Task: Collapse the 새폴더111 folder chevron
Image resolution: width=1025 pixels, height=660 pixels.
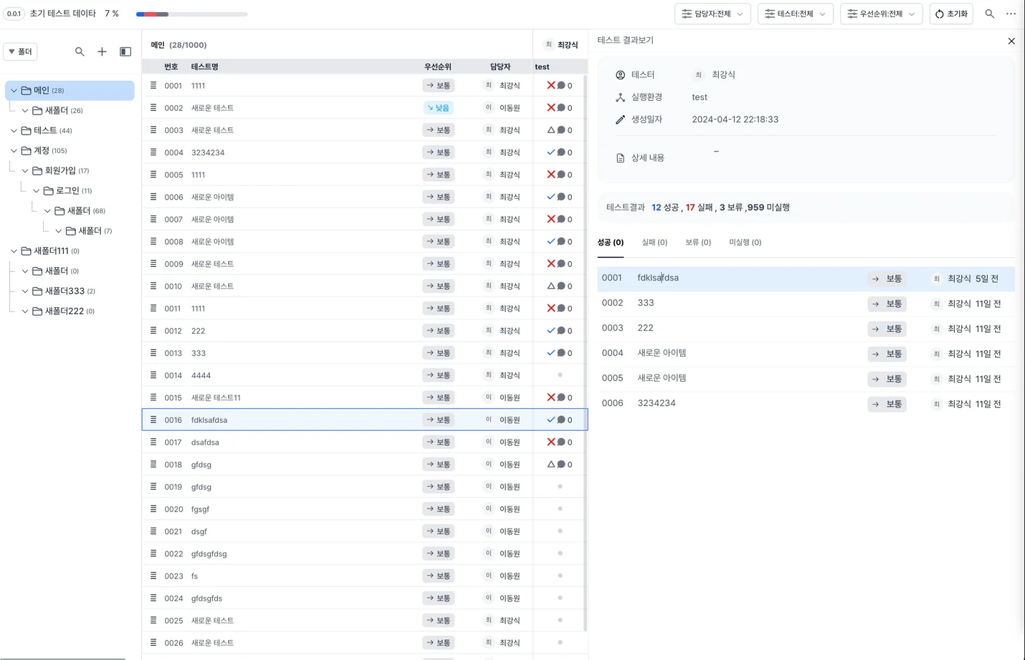Action: 14,251
